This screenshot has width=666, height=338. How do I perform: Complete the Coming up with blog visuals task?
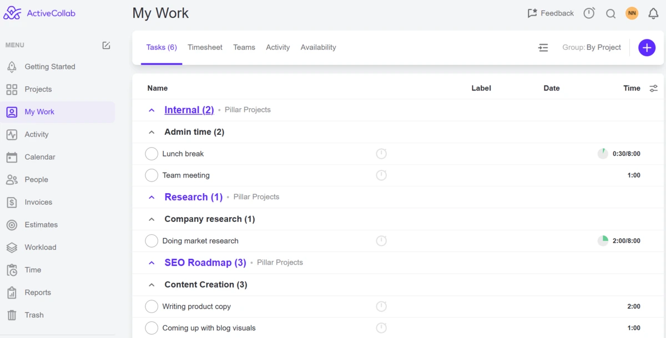pyautogui.click(x=152, y=328)
